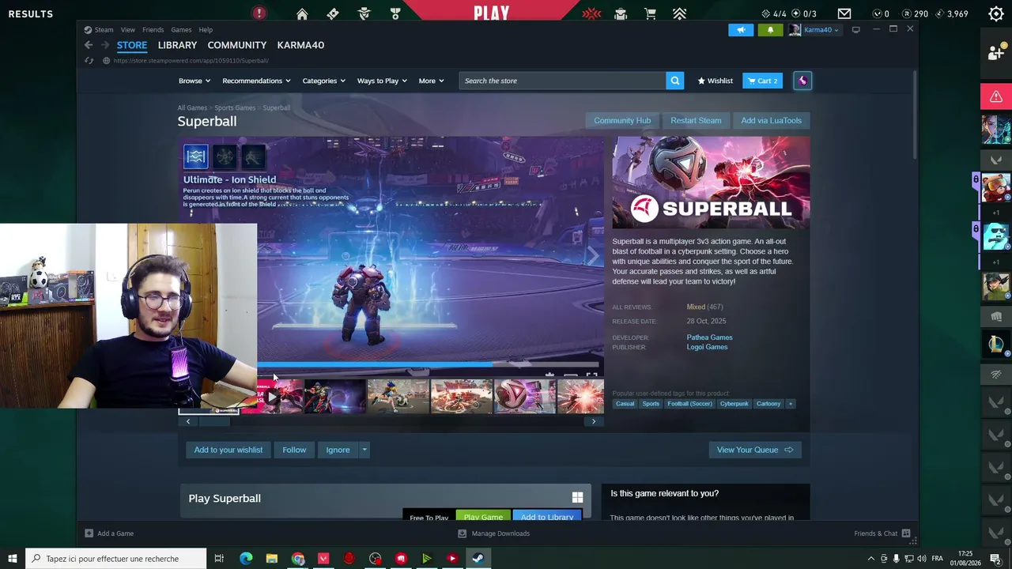This screenshot has width=1012, height=569.
Task: Go back using Steam's back arrow
Action: click(89, 45)
